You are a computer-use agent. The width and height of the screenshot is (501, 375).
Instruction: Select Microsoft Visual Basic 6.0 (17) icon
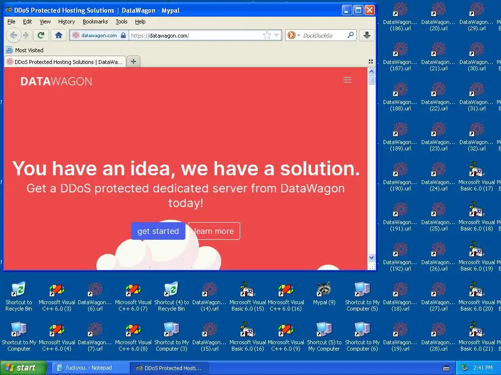(477, 176)
